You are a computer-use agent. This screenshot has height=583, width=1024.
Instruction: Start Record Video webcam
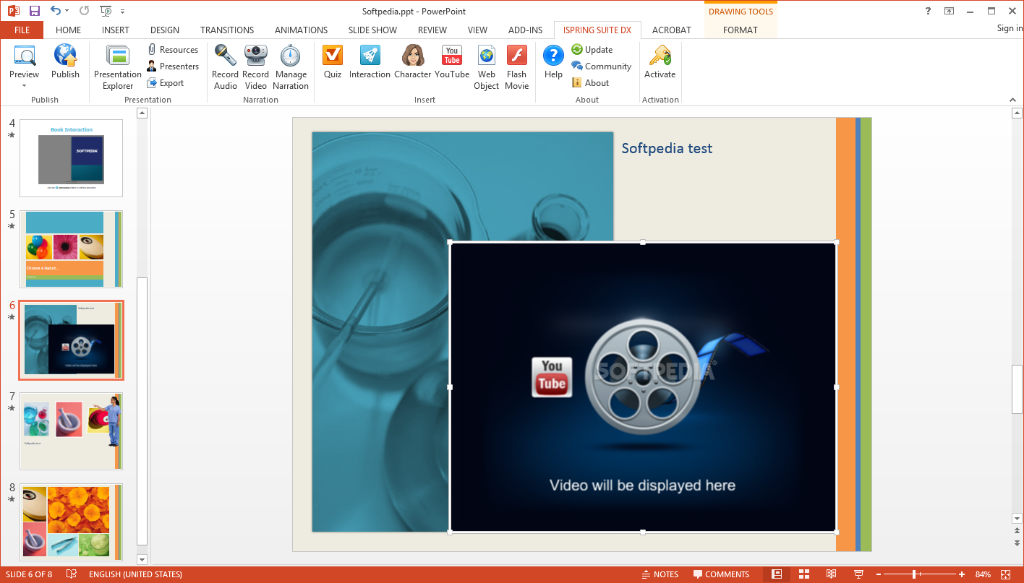(x=255, y=67)
